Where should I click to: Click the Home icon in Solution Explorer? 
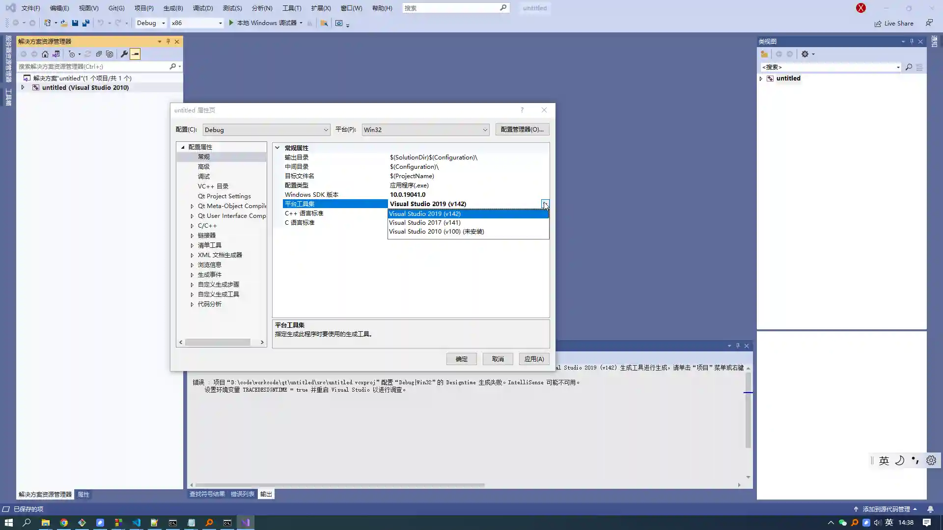[45, 54]
